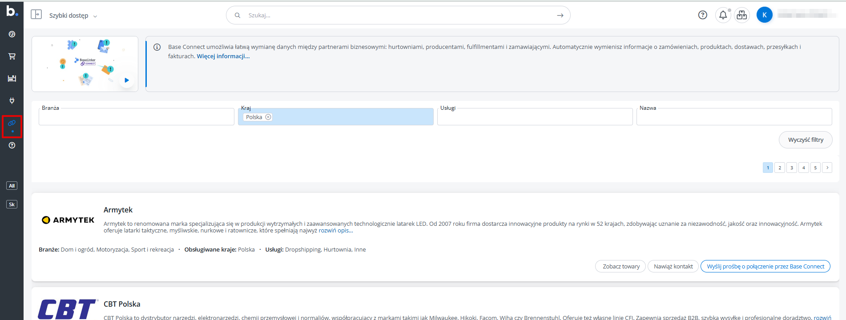Image resolution: width=846 pixels, height=320 pixels.
Task: Open the help question-mark sidebar icon
Action: click(x=12, y=145)
